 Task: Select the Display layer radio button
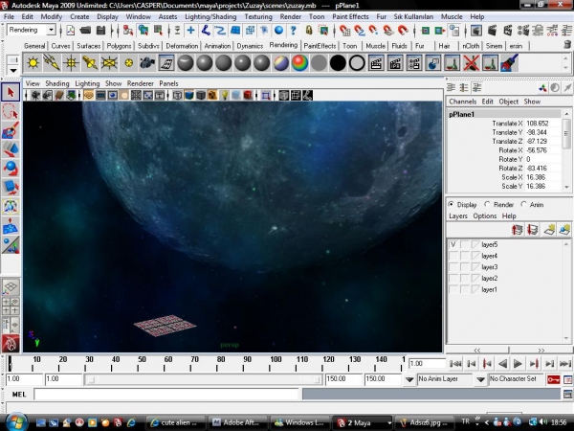(451, 204)
